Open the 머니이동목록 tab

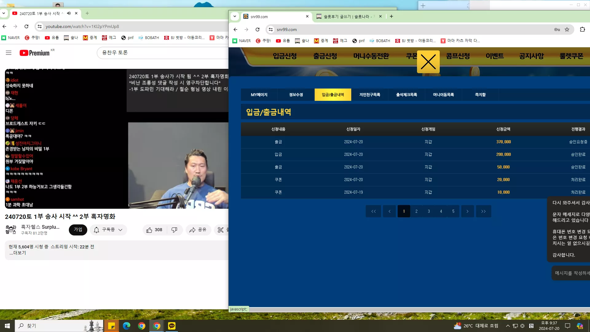tap(443, 95)
